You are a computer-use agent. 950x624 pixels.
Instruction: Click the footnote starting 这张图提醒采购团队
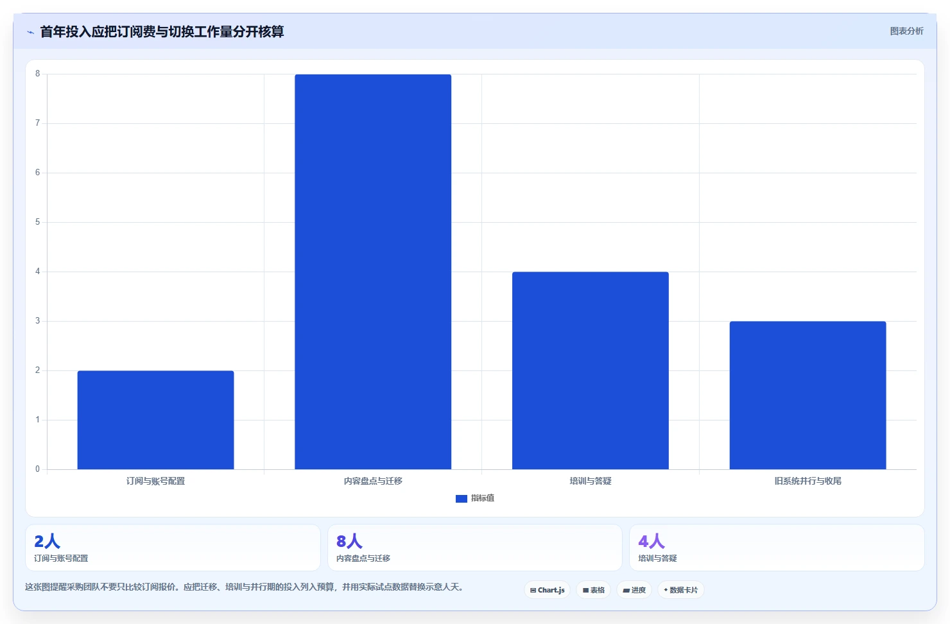pyautogui.click(x=245, y=587)
